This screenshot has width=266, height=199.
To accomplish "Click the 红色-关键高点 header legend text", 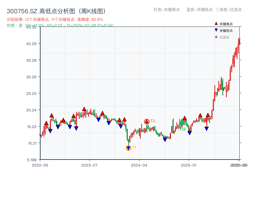I will click(167, 10).
